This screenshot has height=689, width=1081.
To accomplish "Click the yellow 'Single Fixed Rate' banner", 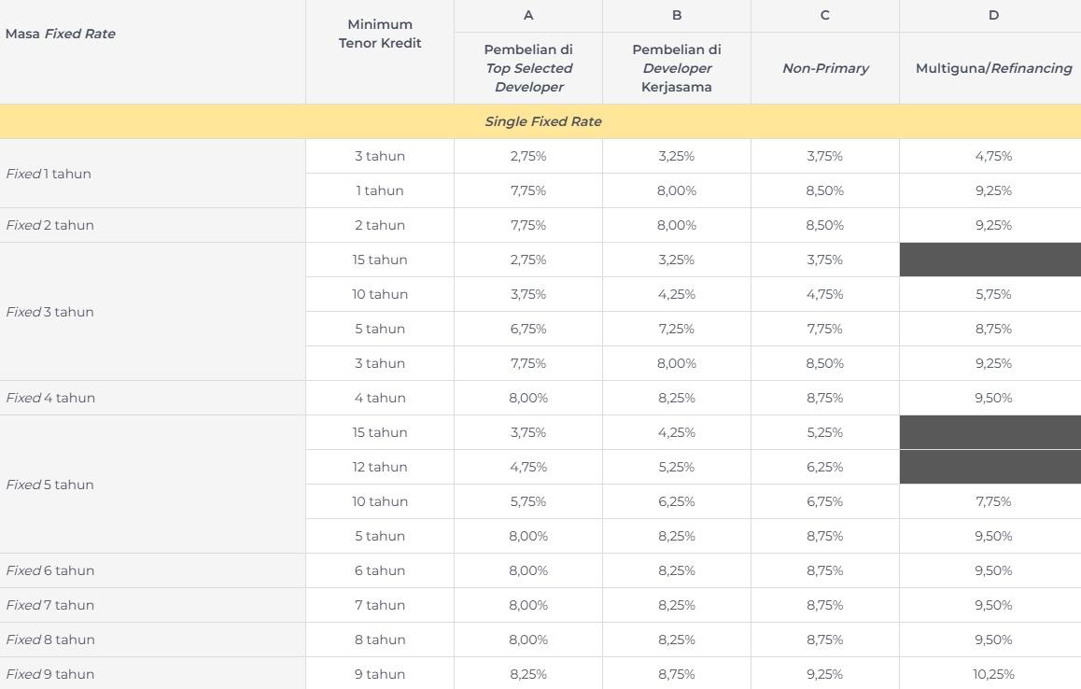I will point(540,121).
